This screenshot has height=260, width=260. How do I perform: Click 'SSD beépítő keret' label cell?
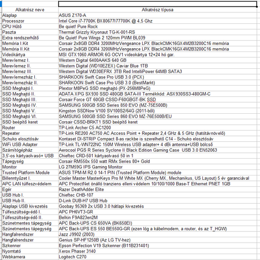tap(30, 122)
